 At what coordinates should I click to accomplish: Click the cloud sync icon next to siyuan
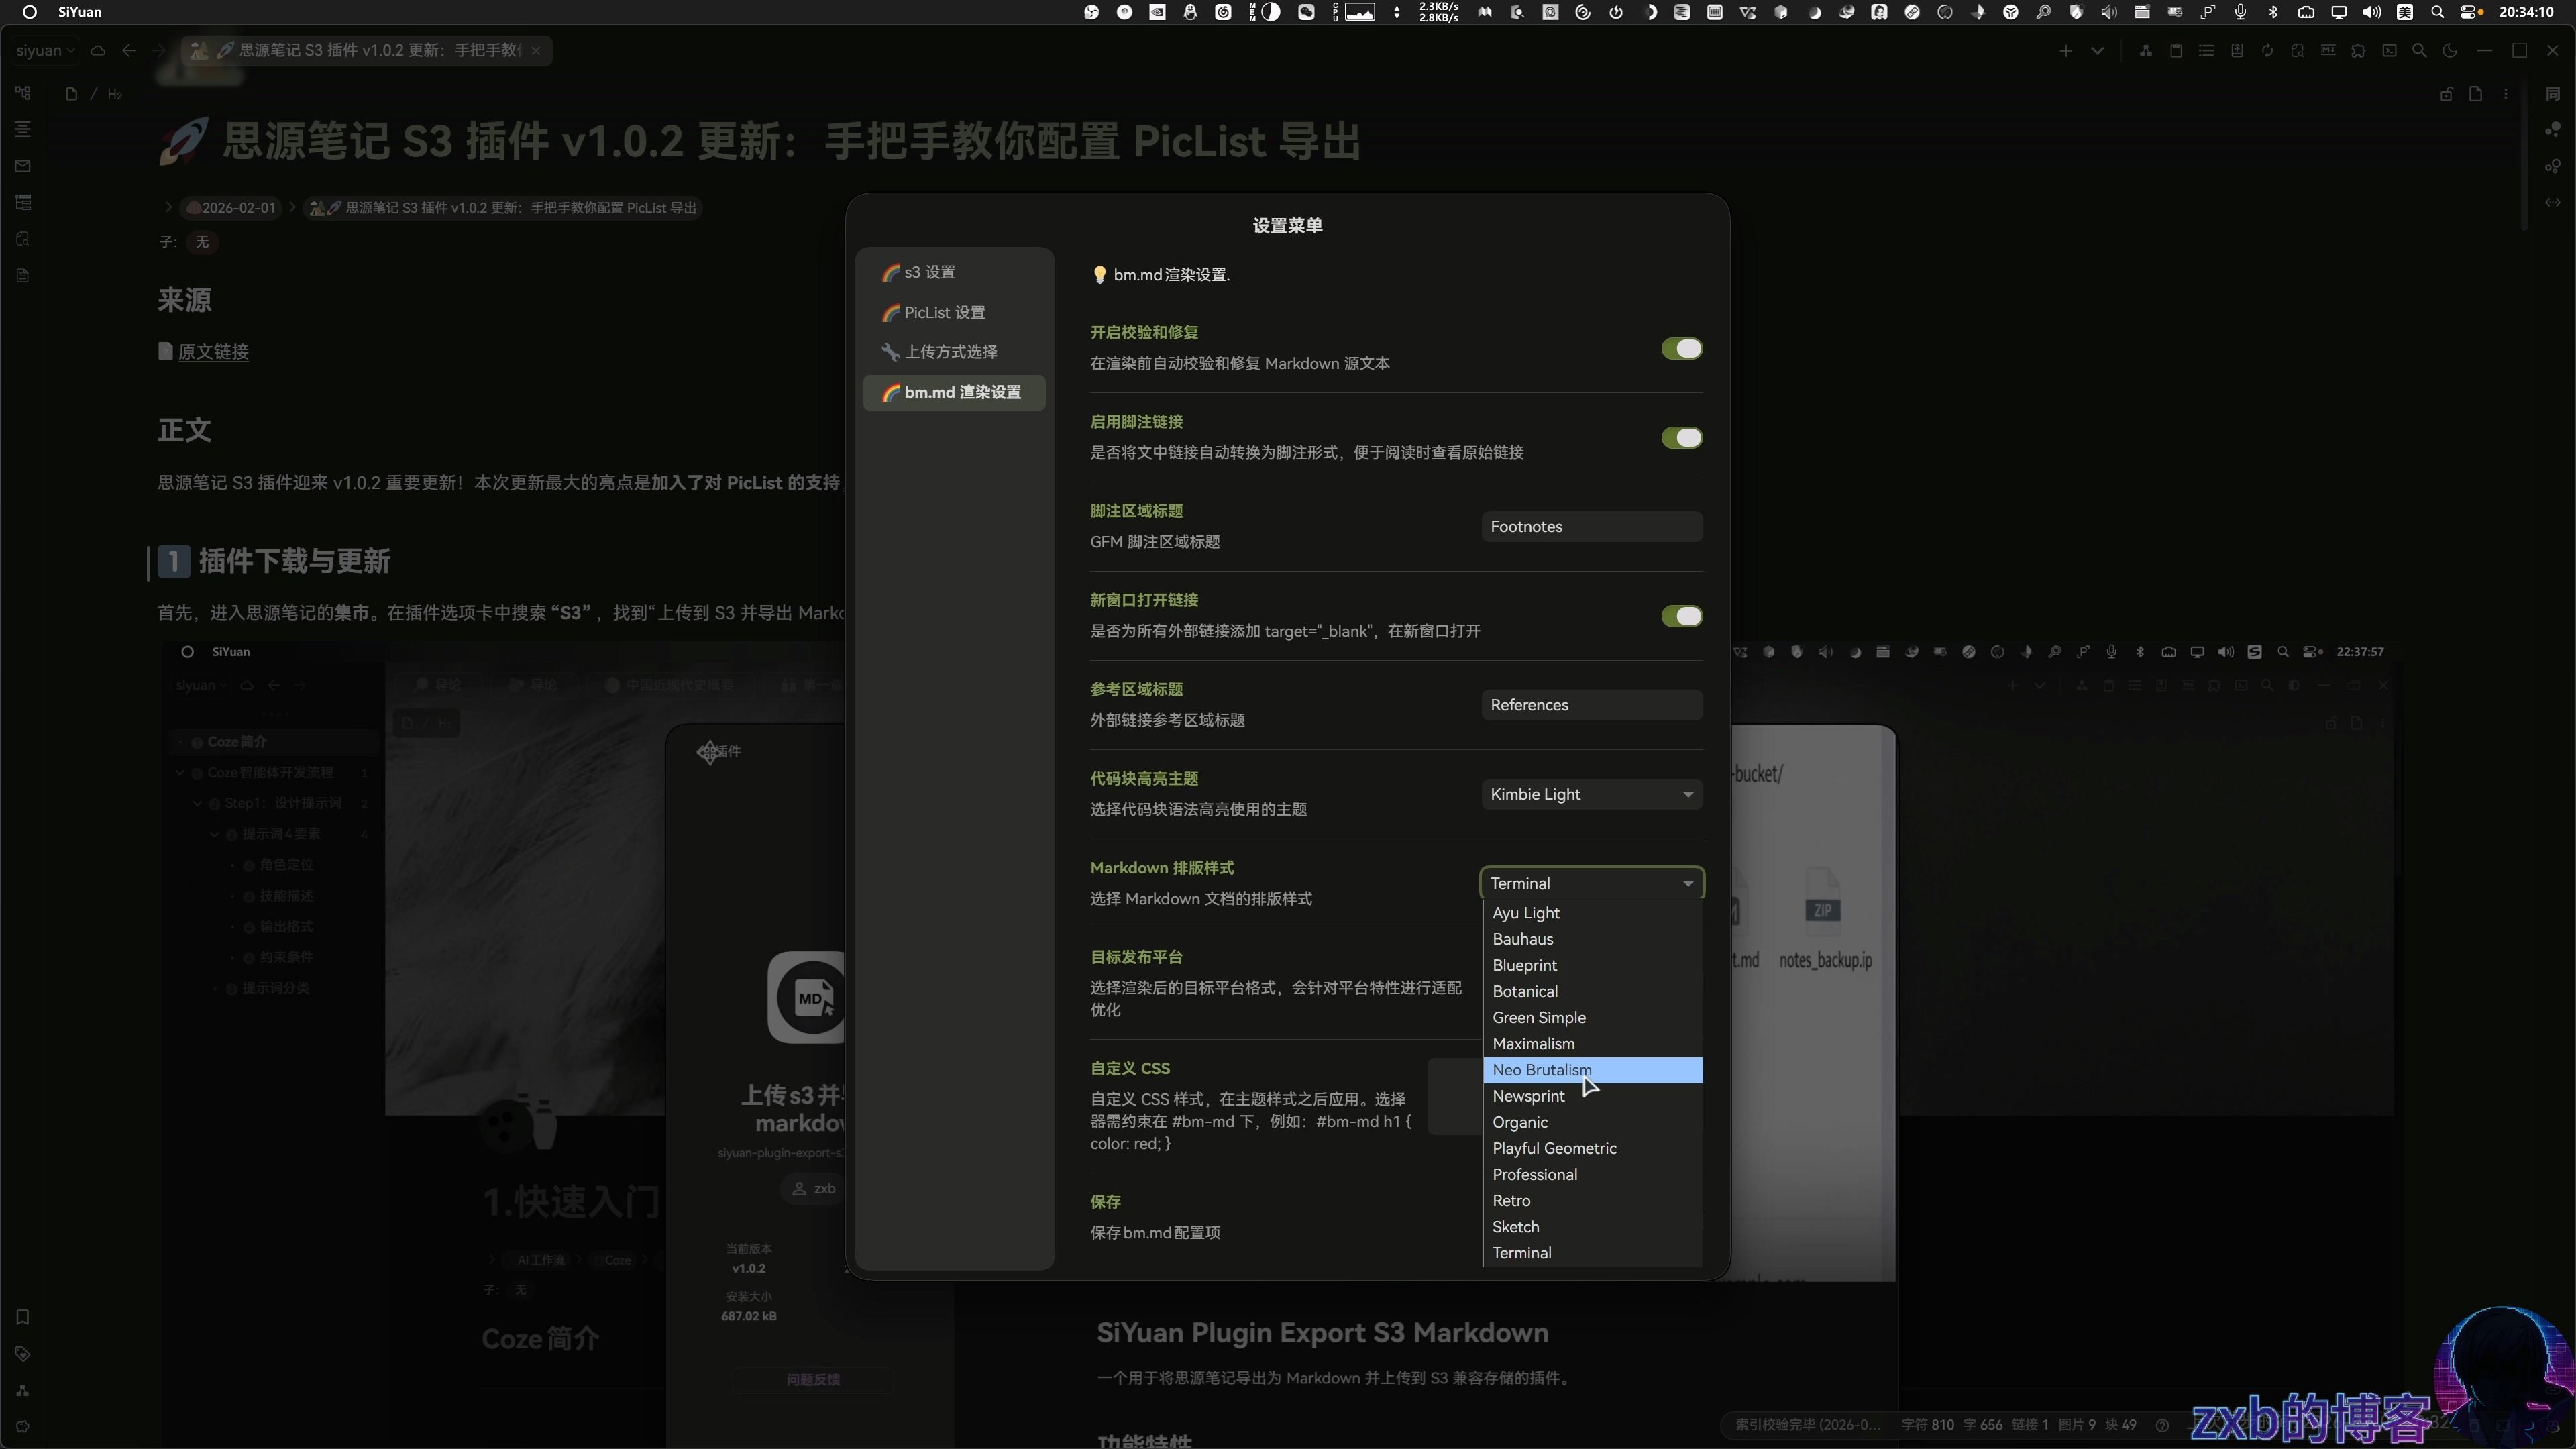coord(98,50)
